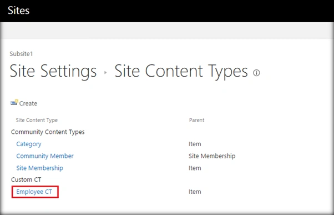The image size is (334, 215).
Task: Open the Subsite1 site link
Action: [21, 54]
